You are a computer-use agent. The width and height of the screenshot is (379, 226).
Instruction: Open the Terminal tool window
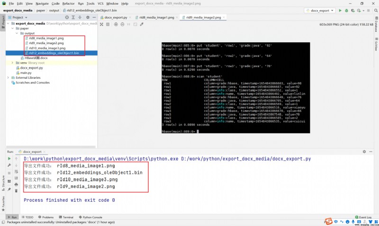(66, 217)
